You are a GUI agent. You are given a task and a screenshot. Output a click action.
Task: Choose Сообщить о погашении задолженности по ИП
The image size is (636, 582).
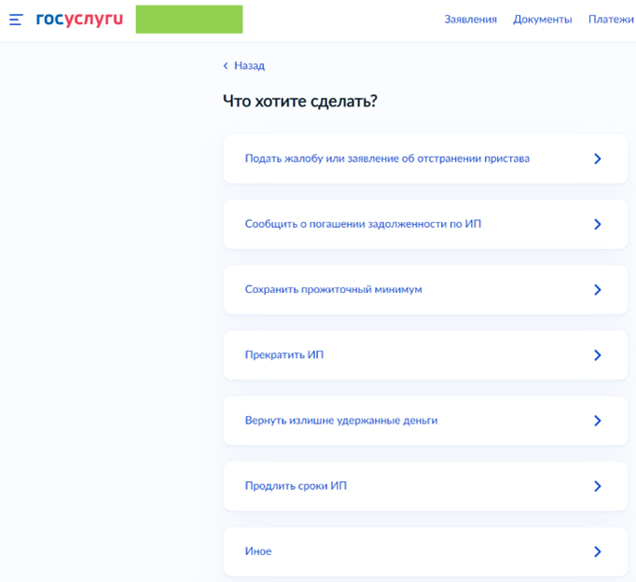[x=363, y=224]
